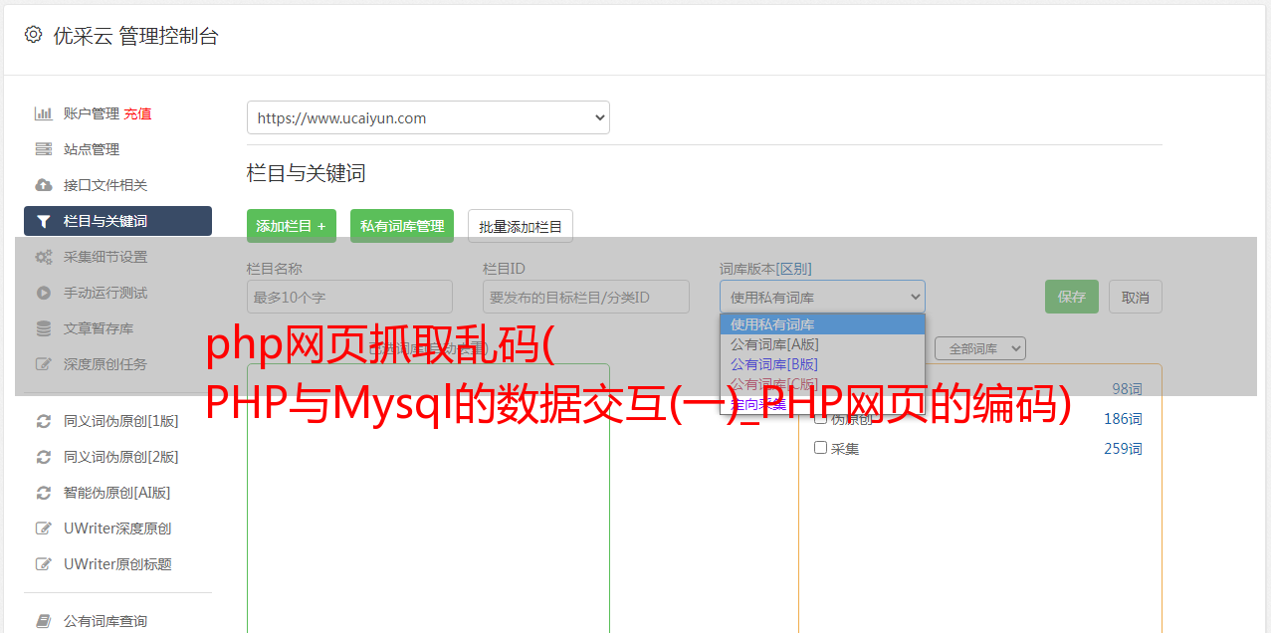
Task: Click the 栏目与关键词 page heading
Action: click(307, 173)
